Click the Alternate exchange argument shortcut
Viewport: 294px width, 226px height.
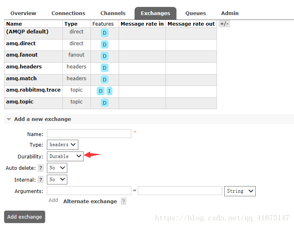90,202
